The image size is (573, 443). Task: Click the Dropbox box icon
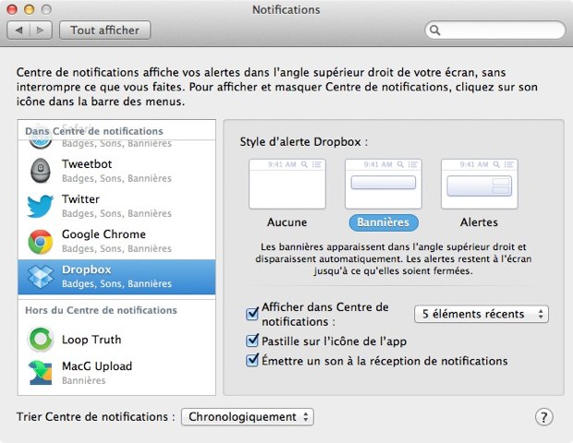point(41,277)
